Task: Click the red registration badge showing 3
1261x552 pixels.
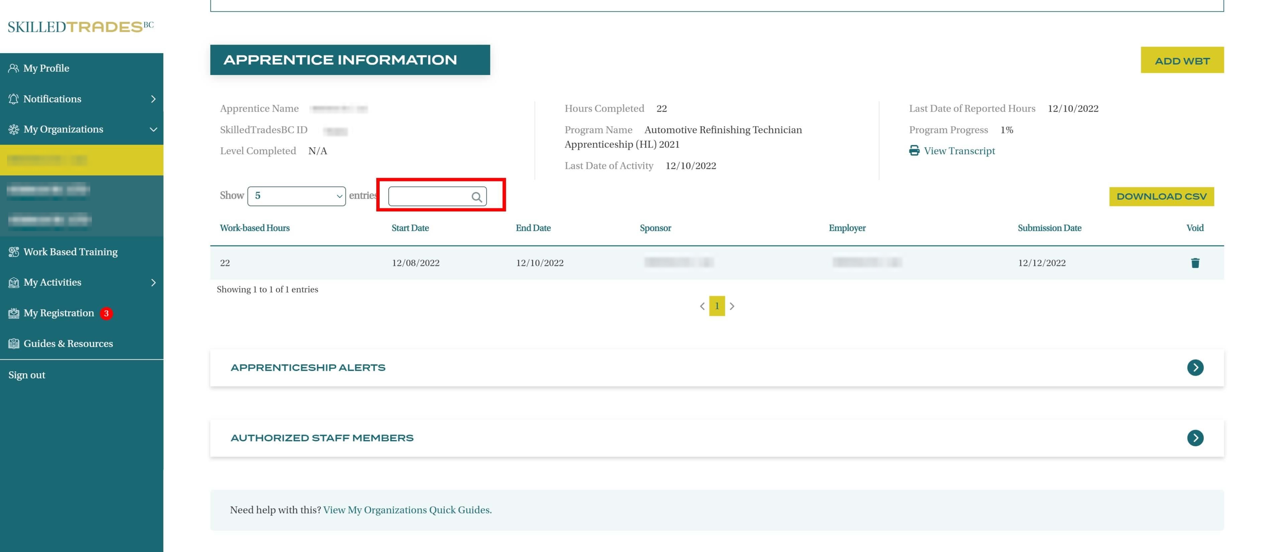Action: pyautogui.click(x=106, y=313)
